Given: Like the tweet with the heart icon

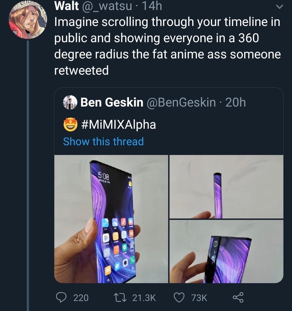Looking at the screenshot, I should point(179,298).
